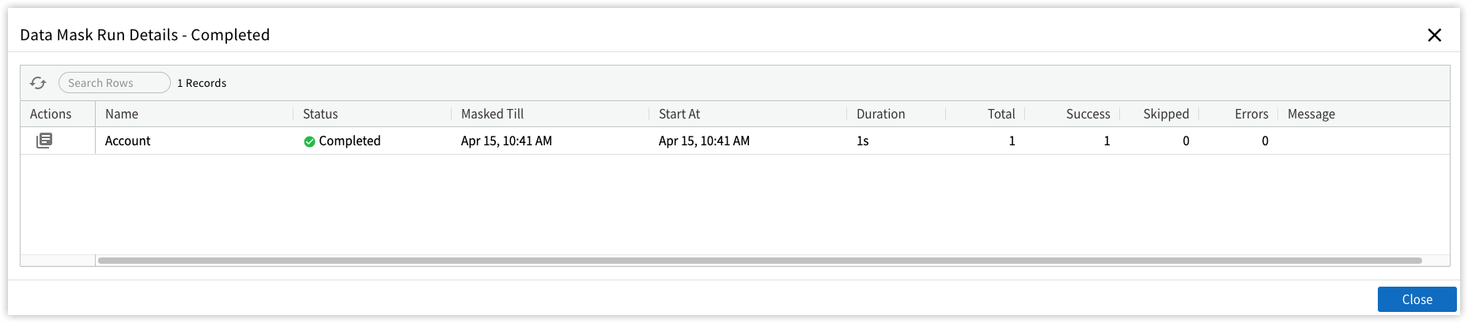Open the Account row details icon
The width and height of the screenshot is (1468, 323).
(x=44, y=141)
